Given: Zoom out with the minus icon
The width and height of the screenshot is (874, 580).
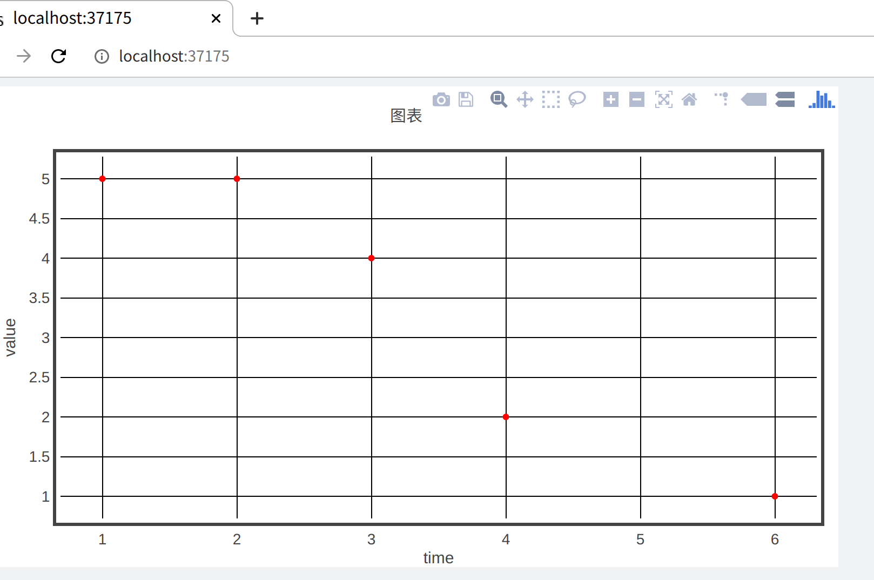Looking at the screenshot, I should pyautogui.click(x=636, y=100).
